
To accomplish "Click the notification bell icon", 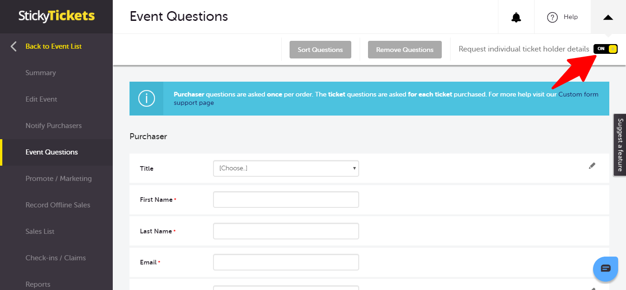I will click(516, 17).
